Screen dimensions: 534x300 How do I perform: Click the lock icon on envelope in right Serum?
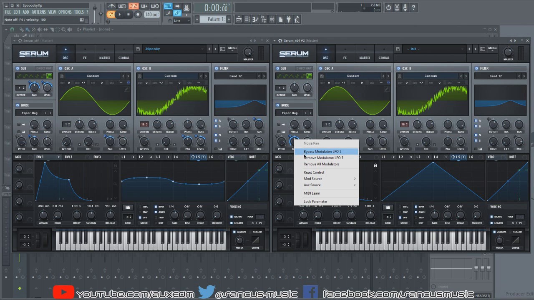pos(375,165)
